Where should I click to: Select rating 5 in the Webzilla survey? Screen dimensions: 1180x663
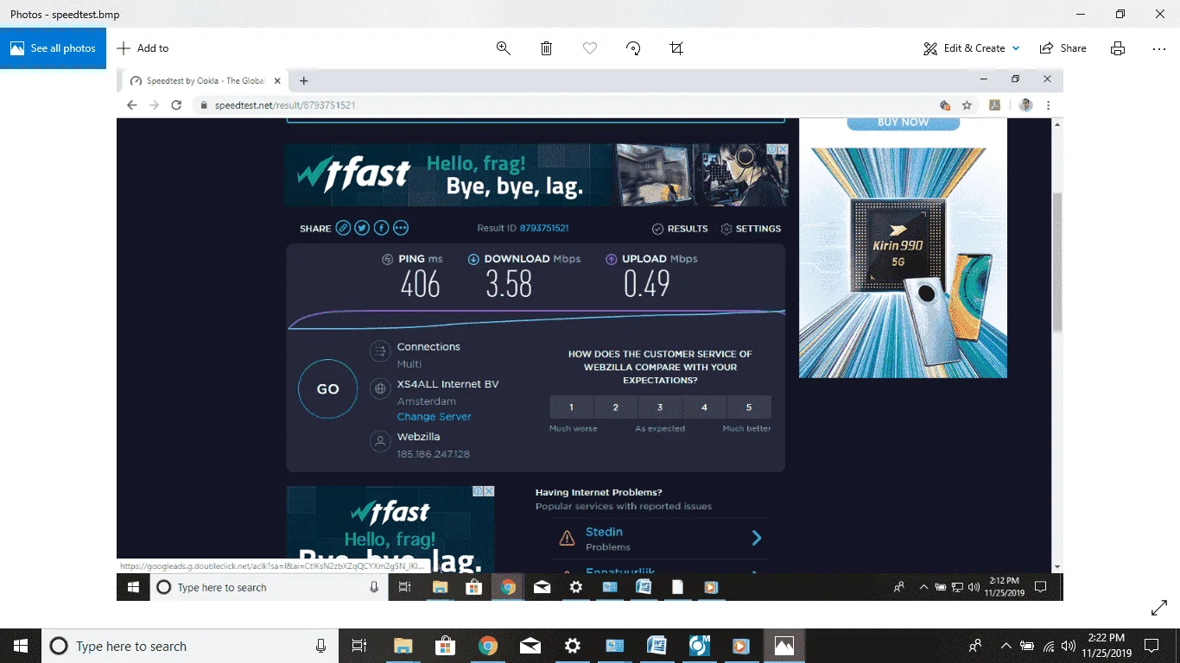pos(749,407)
